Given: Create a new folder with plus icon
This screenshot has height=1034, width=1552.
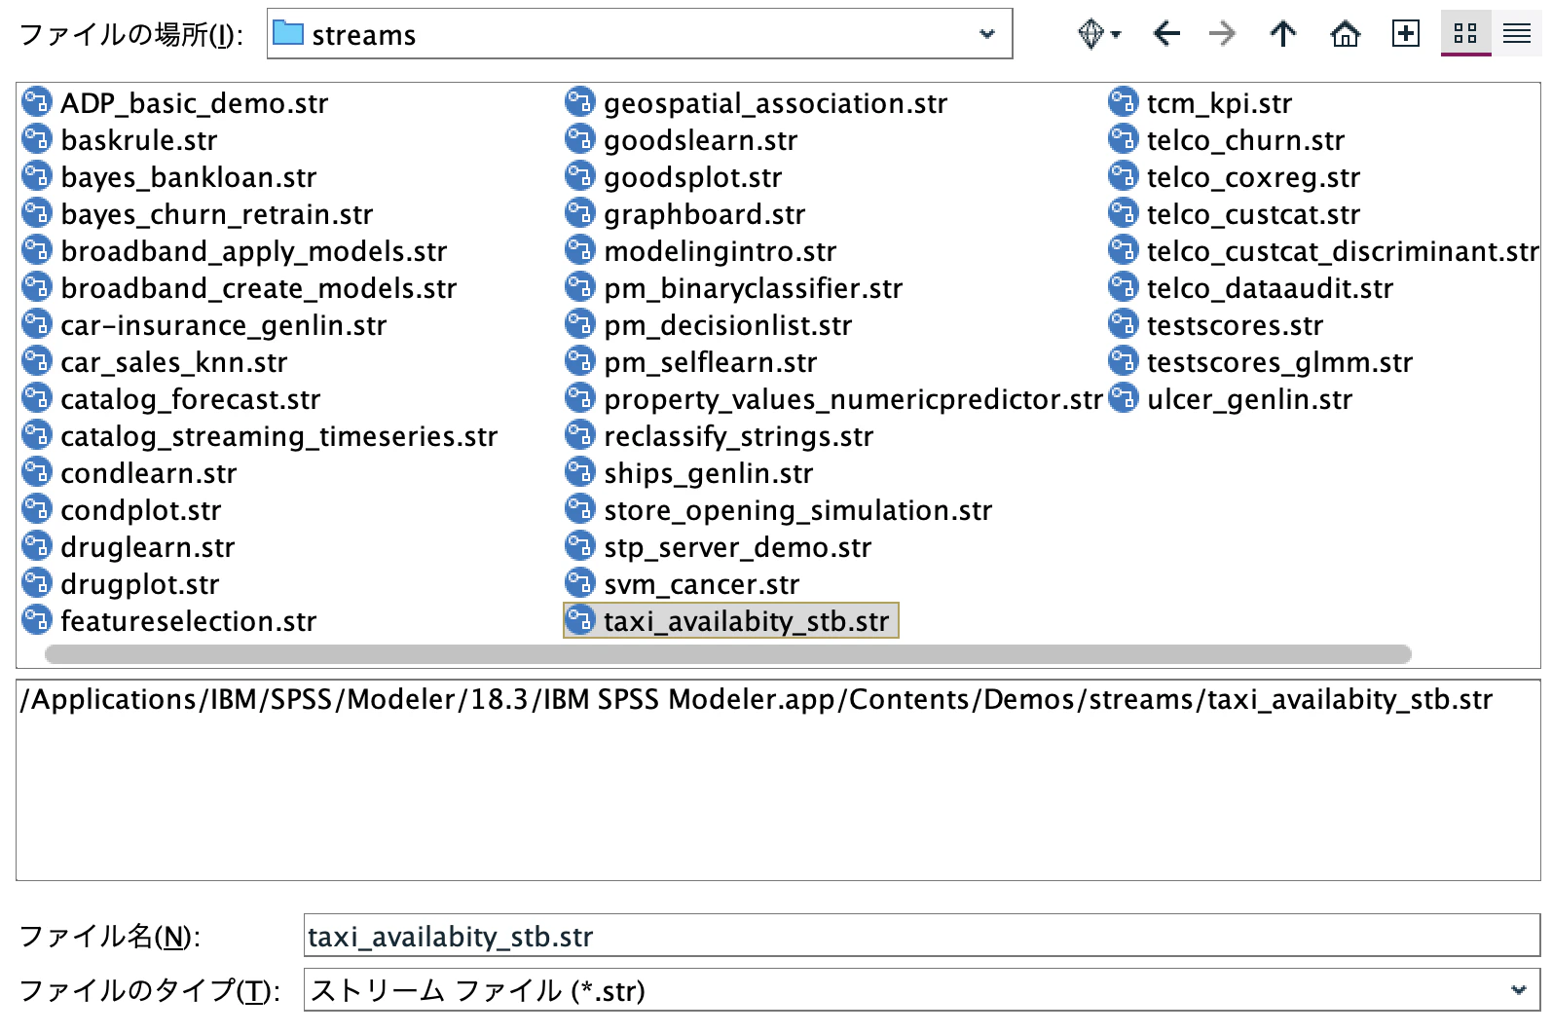Looking at the screenshot, I should [1406, 34].
